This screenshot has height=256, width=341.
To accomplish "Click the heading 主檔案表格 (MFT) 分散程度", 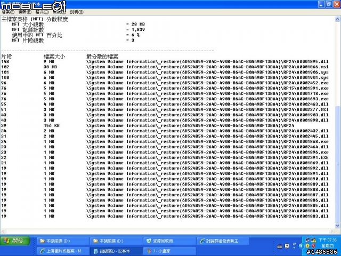I will (x=35, y=19).
